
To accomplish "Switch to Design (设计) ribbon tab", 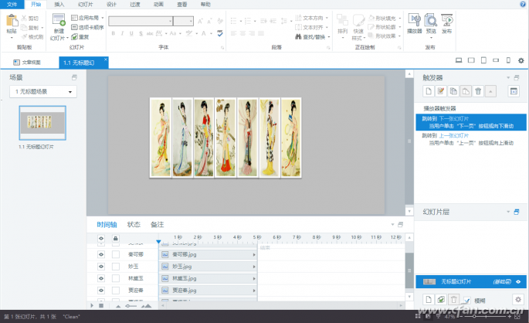I will pyautogui.click(x=111, y=5).
